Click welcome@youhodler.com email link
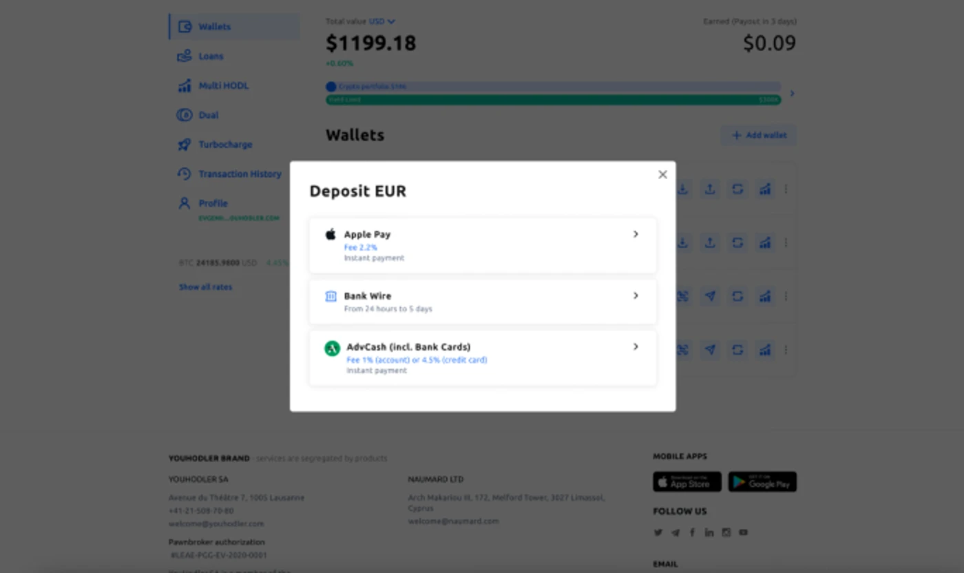The height and width of the screenshot is (573, 964). (216, 523)
